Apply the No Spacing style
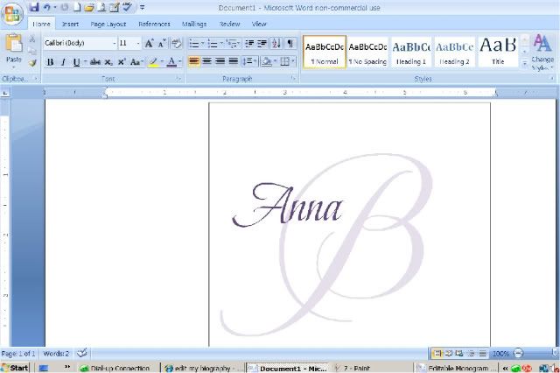This screenshot has width=560, height=373. click(x=367, y=52)
